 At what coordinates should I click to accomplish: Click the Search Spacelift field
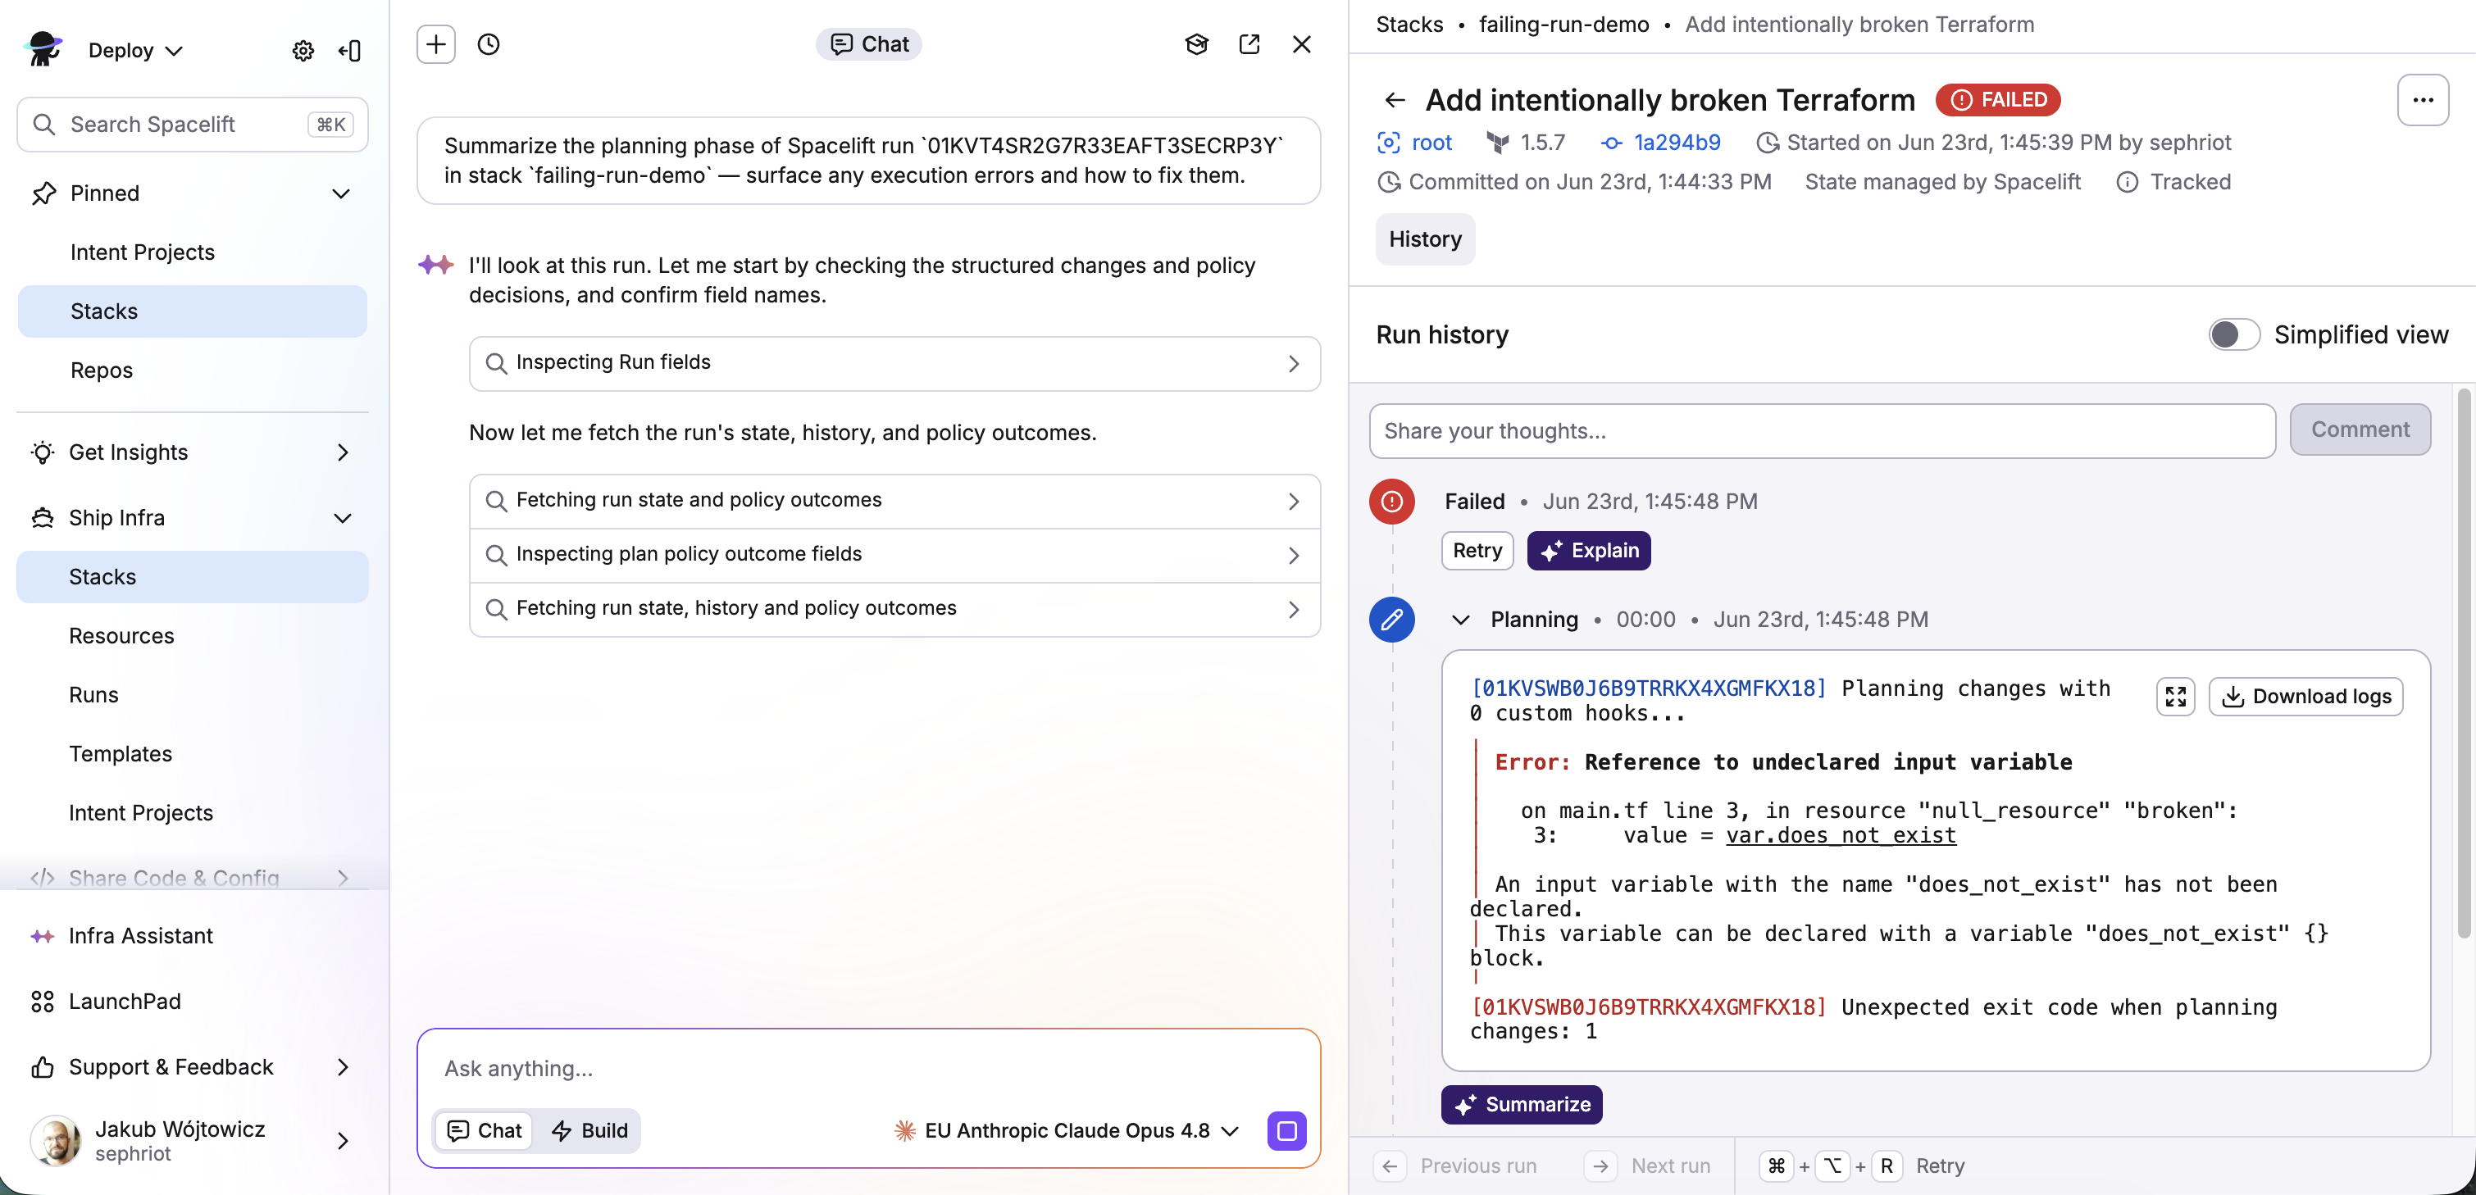click(192, 124)
